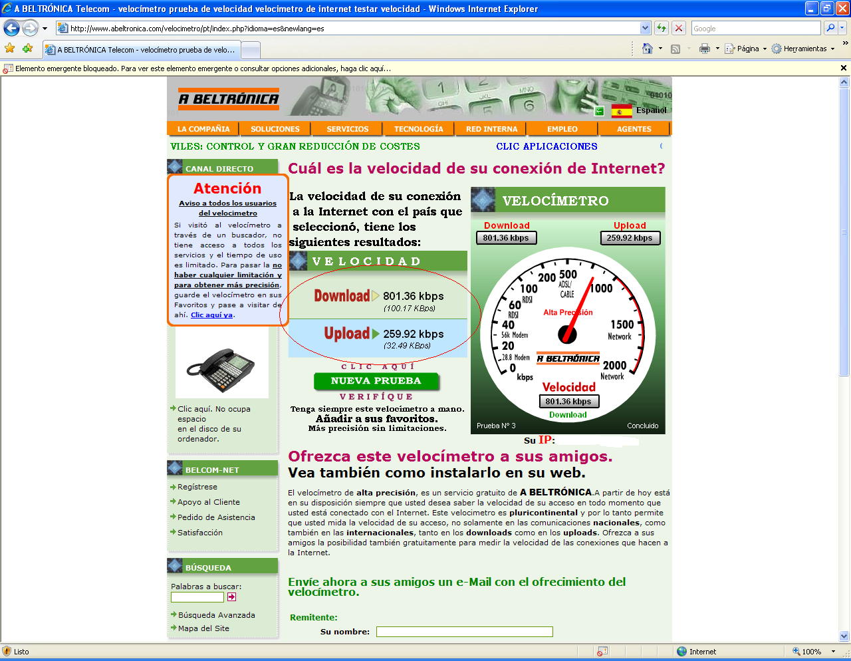This screenshot has height=661, width=851.
Task: Click the RSS feeds icon
Action: pos(675,49)
